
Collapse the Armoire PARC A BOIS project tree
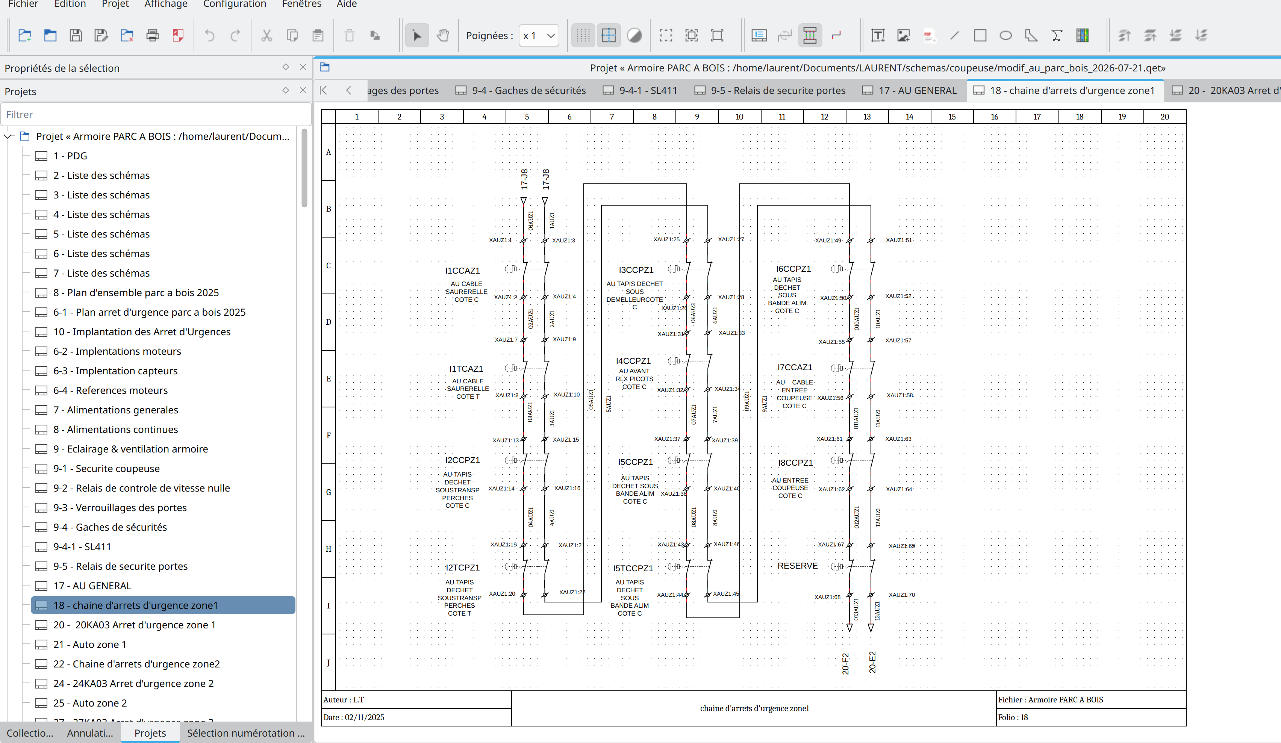(x=8, y=136)
